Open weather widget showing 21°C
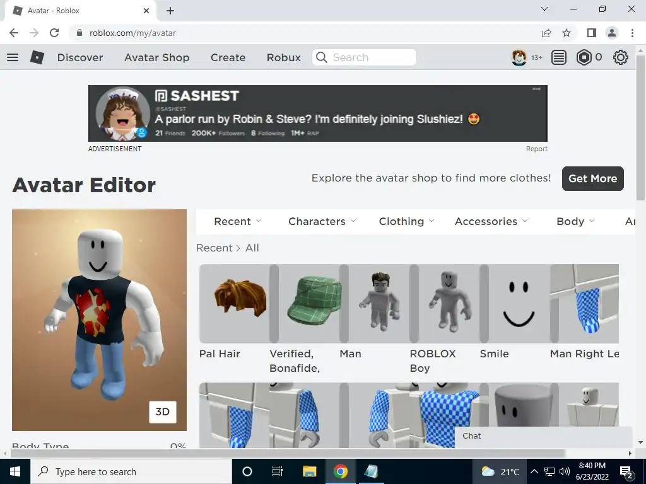Screen dimensions: 646x484 tap(500, 471)
